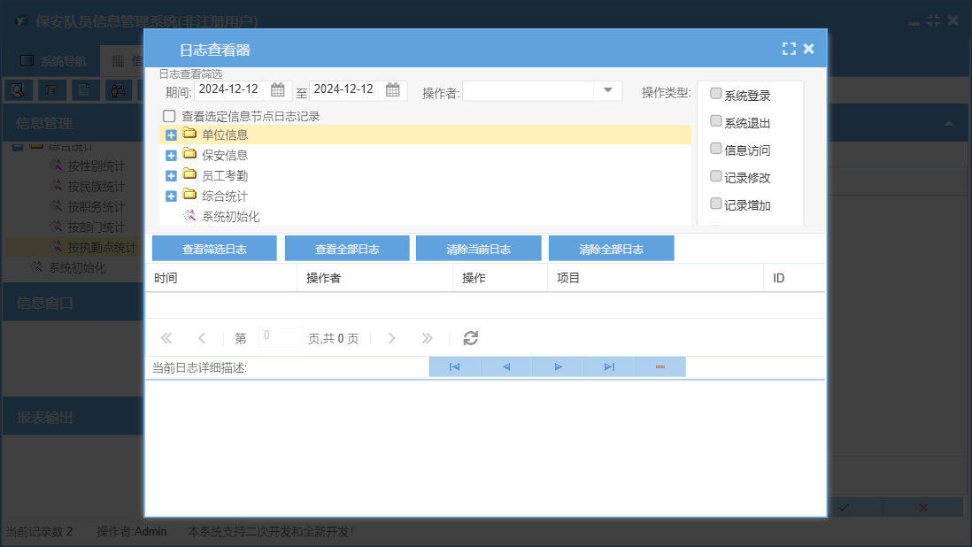The height and width of the screenshot is (547, 972).
Task: Maximize the 日志查看器 dialog
Action: point(789,49)
